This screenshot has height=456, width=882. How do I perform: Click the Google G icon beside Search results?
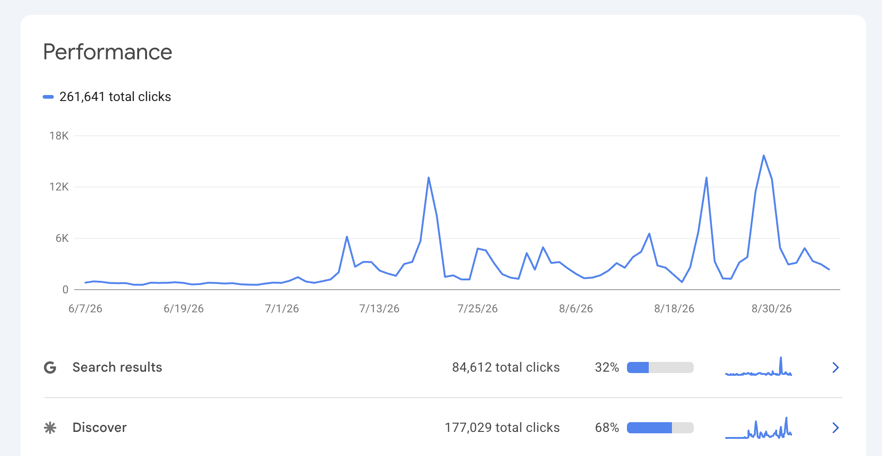tap(50, 367)
